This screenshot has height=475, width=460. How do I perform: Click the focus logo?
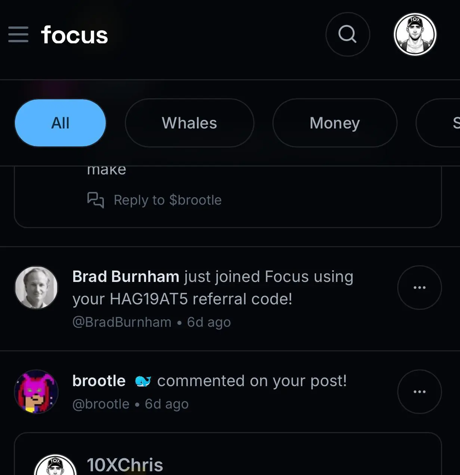click(74, 35)
